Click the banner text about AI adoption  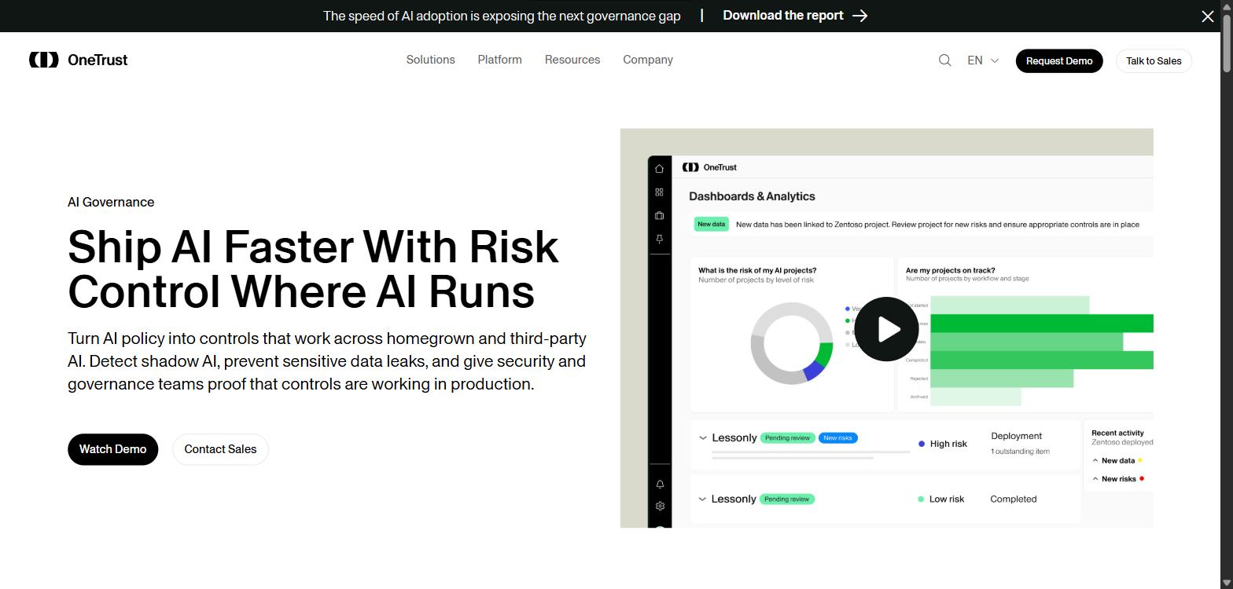point(502,16)
